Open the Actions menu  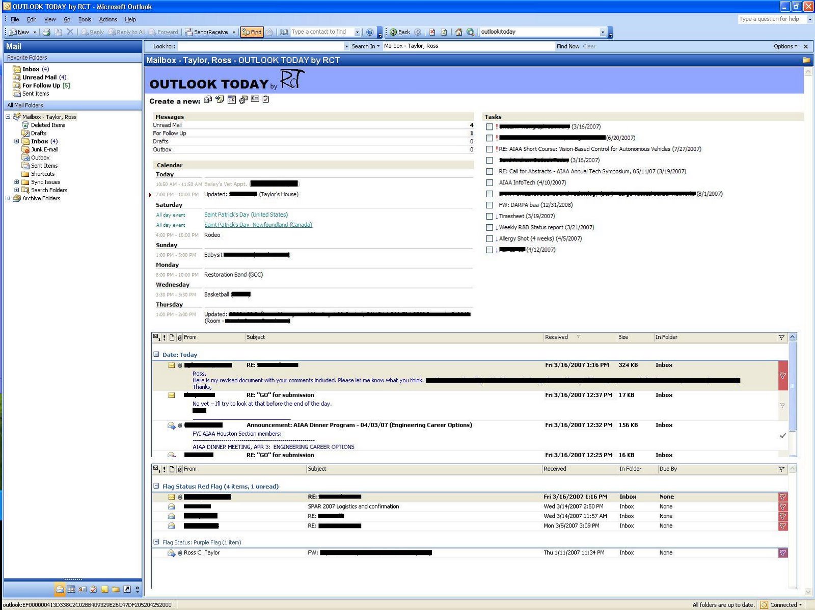tap(108, 19)
